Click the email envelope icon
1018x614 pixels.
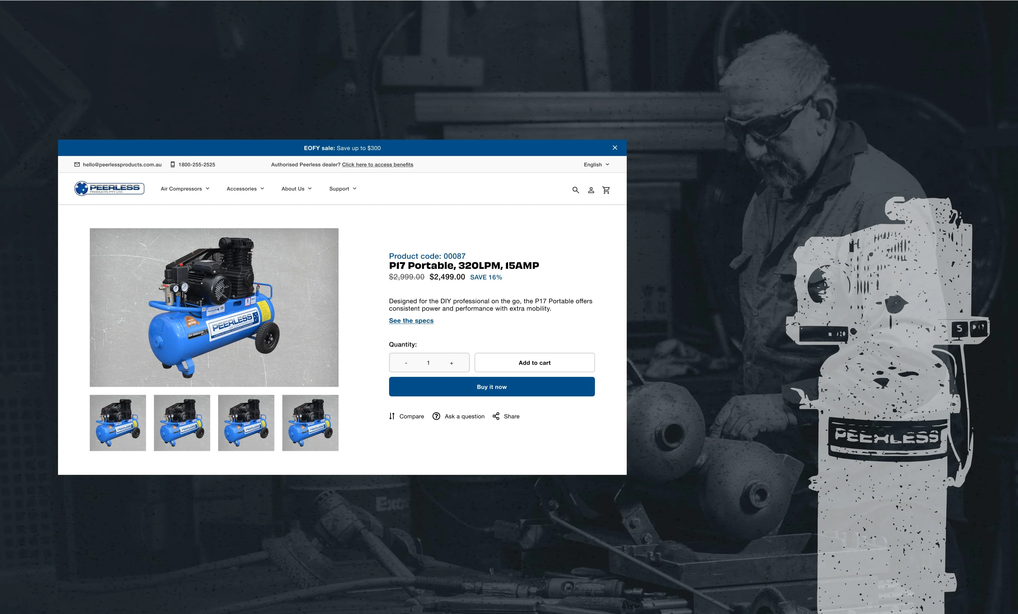click(77, 164)
